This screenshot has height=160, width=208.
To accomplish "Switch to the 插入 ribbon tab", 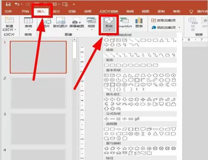I will [x=41, y=12].
